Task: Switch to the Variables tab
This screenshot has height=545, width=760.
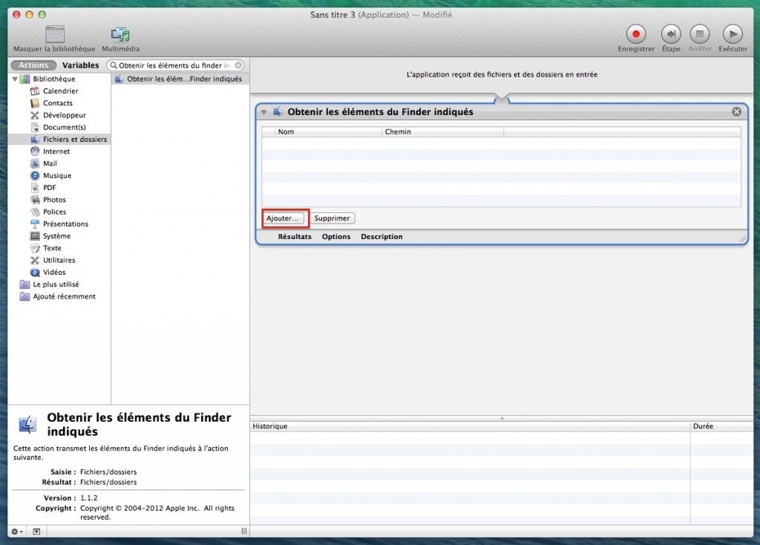Action: [80, 65]
